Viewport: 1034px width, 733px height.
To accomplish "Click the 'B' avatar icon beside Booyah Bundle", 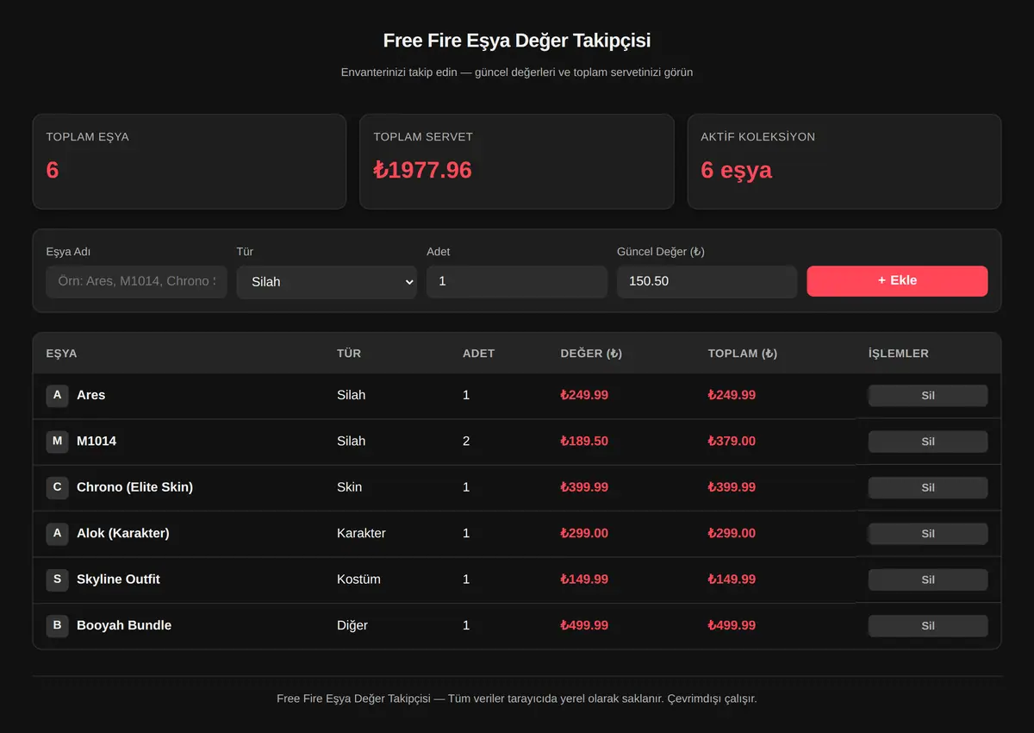I will [57, 625].
